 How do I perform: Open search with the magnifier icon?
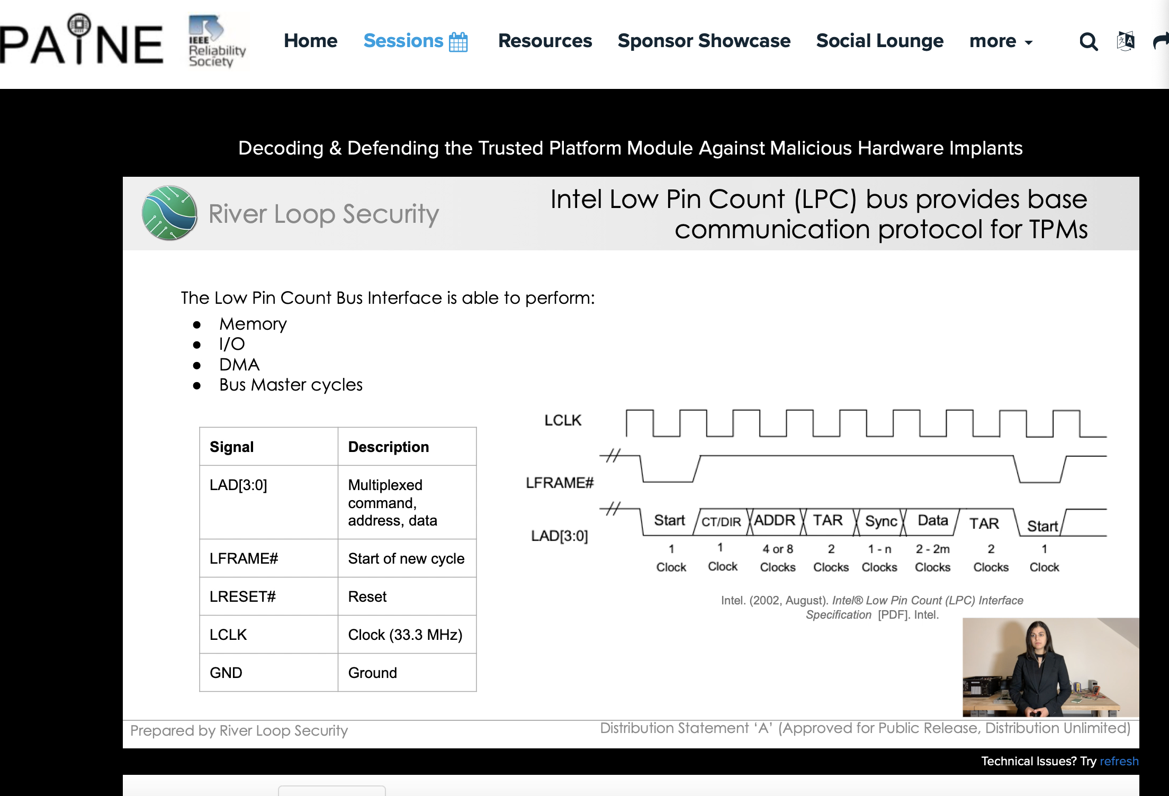click(x=1089, y=41)
